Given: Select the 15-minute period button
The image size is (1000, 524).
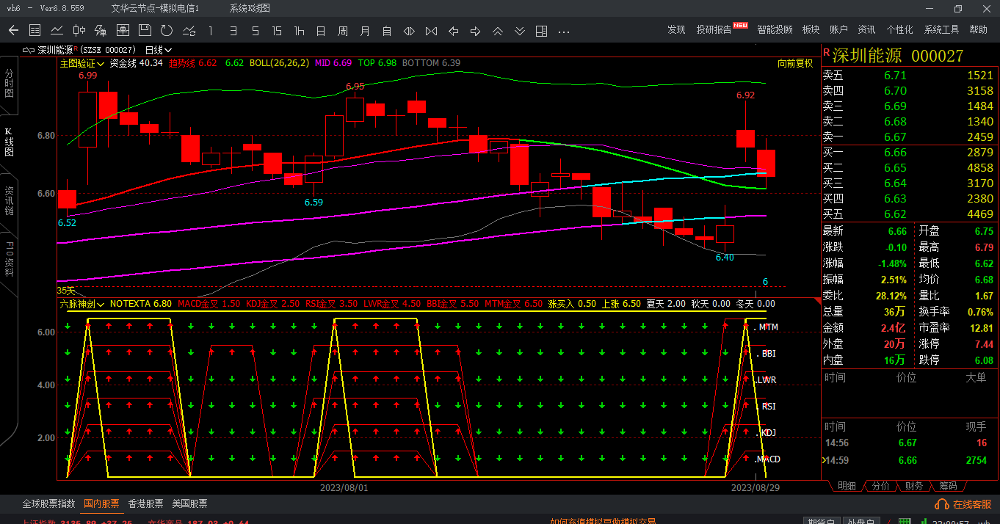Looking at the screenshot, I should tap(277, 30).
